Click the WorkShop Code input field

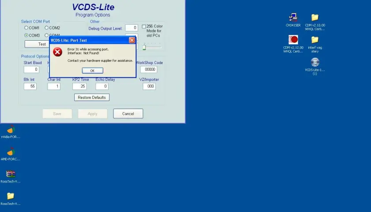(148, 69)
